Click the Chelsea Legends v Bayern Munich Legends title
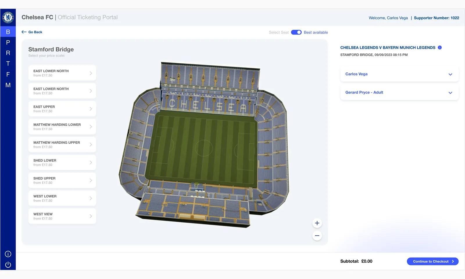Image resolution: width=465 pixels, height=279 pixels. click(x=388, y=48)
